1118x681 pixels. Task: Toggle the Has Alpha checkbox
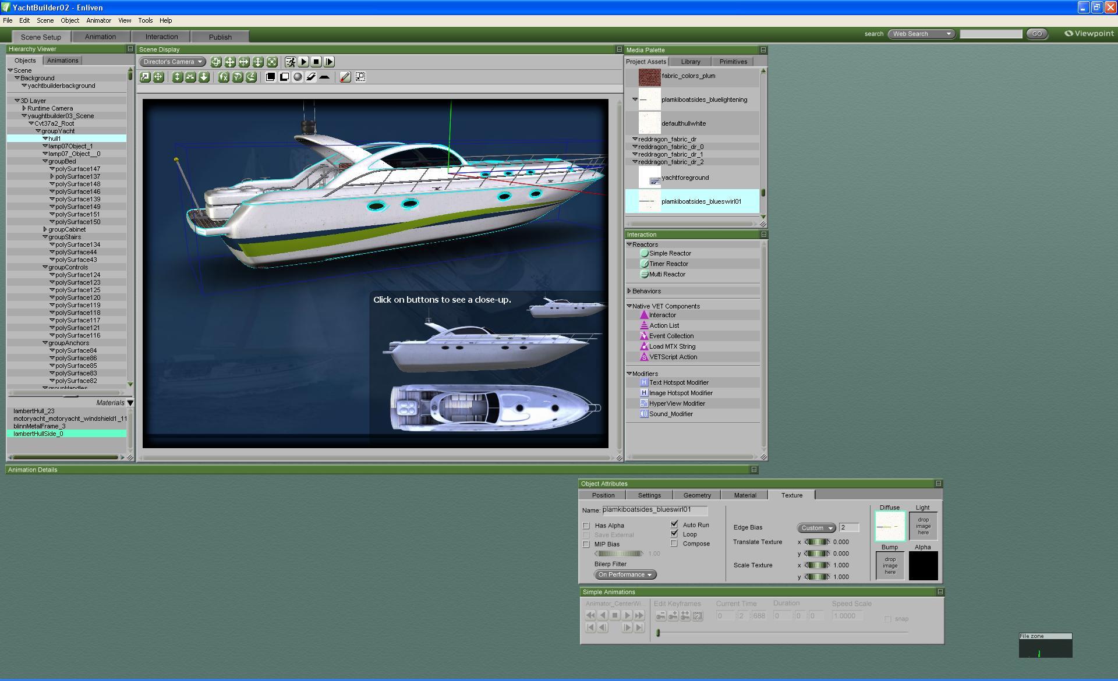click(586, 526)
